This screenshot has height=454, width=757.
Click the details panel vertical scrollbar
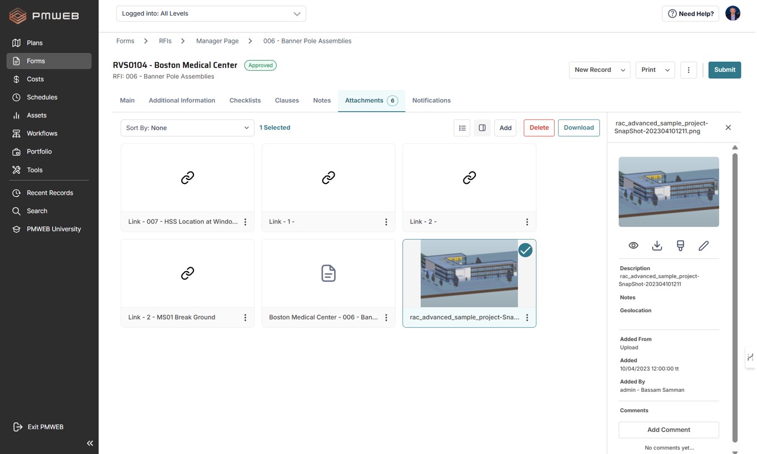[x=735, y=297]
